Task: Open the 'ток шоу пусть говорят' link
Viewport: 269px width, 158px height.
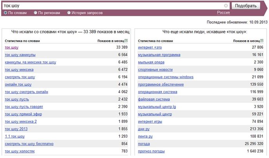Action: pos(24,107)
